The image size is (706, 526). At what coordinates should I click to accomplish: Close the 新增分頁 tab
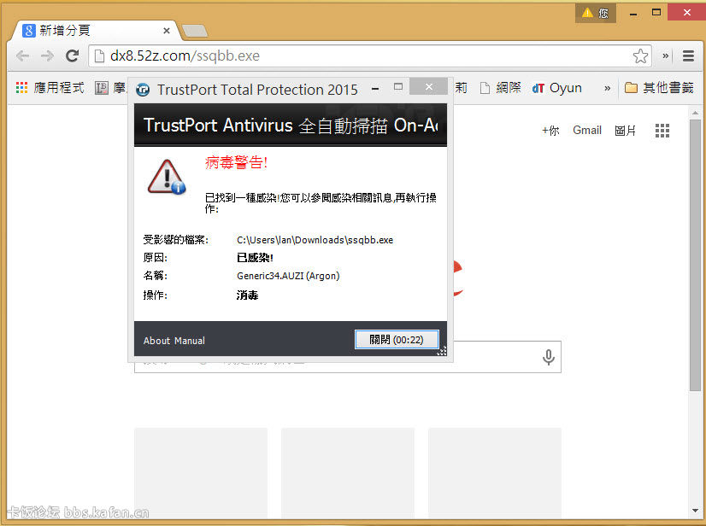(166, 31)
